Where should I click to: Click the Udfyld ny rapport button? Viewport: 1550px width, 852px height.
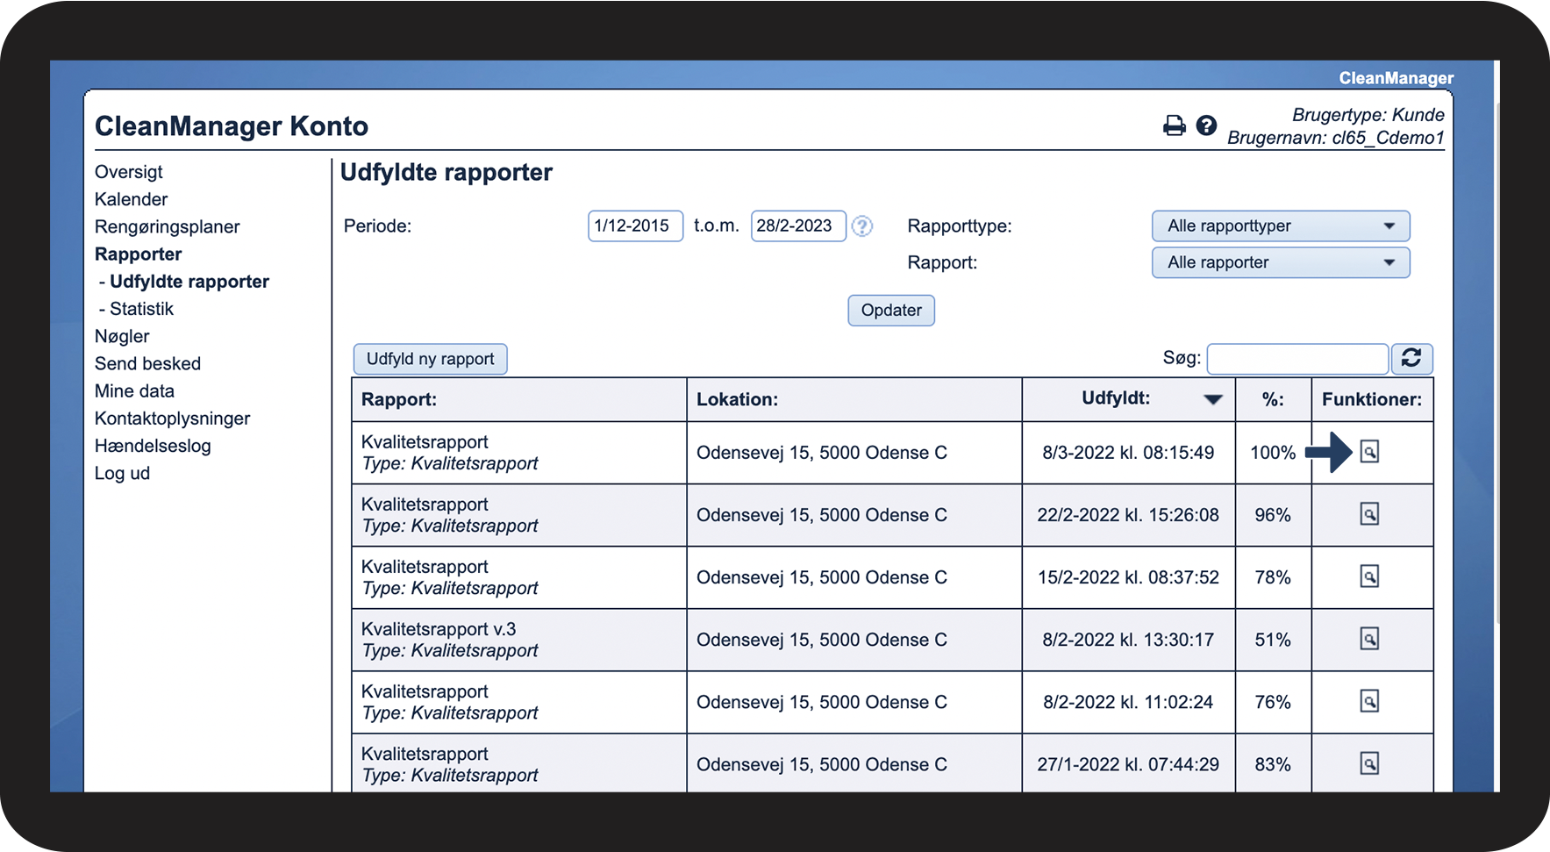point(430,359)
